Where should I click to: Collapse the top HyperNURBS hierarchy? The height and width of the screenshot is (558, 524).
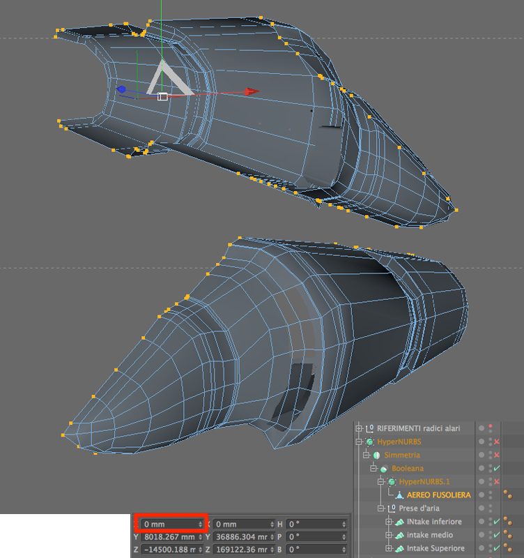pyautogui.click(x=359, y=442)
